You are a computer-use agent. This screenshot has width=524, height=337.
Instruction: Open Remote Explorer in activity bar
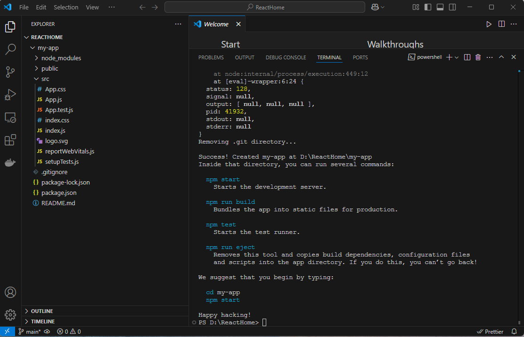10,118
